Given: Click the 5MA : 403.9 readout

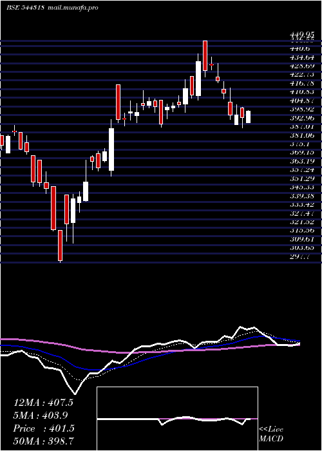Looking at the screenshot, I should click(41, 416).
